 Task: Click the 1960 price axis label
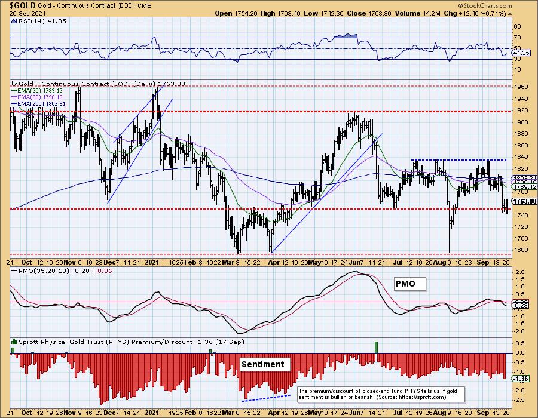tap(521, 87)
